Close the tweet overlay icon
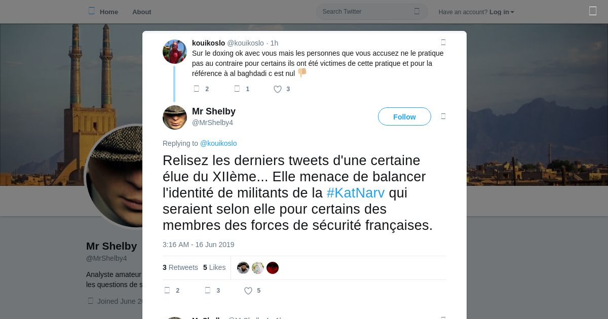Screen dimensions: 608x319 [593, 11]
